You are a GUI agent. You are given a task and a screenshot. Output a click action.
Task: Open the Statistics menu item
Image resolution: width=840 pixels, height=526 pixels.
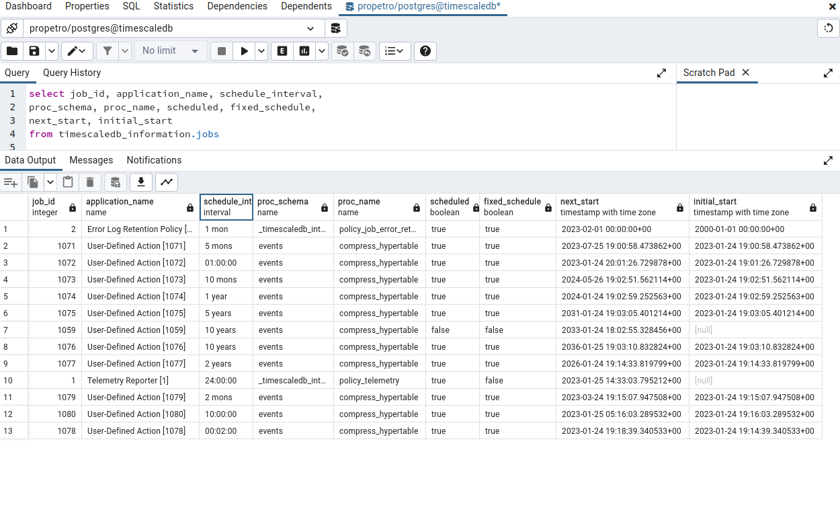pyautogui.click(x=173, y=6)
